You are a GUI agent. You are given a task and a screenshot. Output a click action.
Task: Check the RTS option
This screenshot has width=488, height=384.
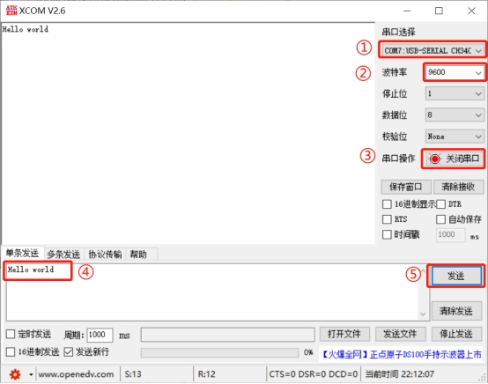(x=387, y=219)
